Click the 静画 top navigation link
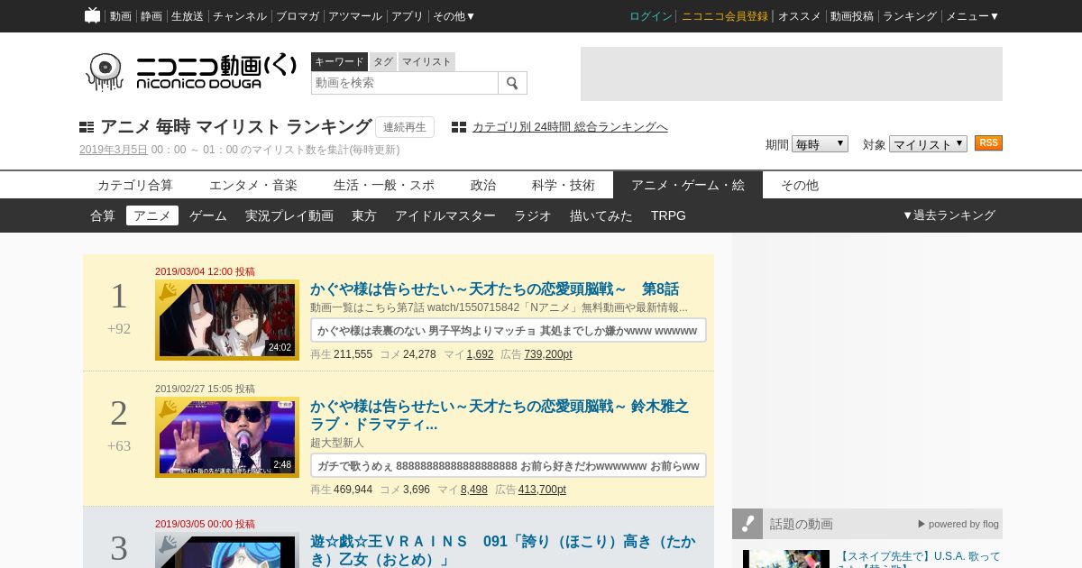Screen dimensions: 1082x568 [151, 16]
